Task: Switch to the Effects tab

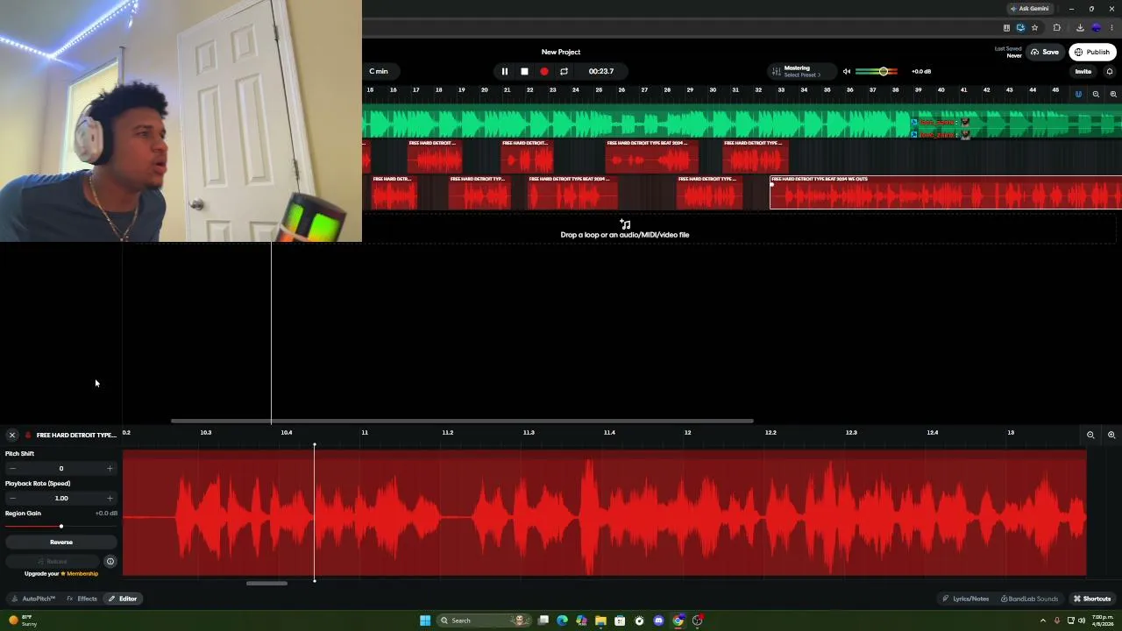Action: point(82,599)
